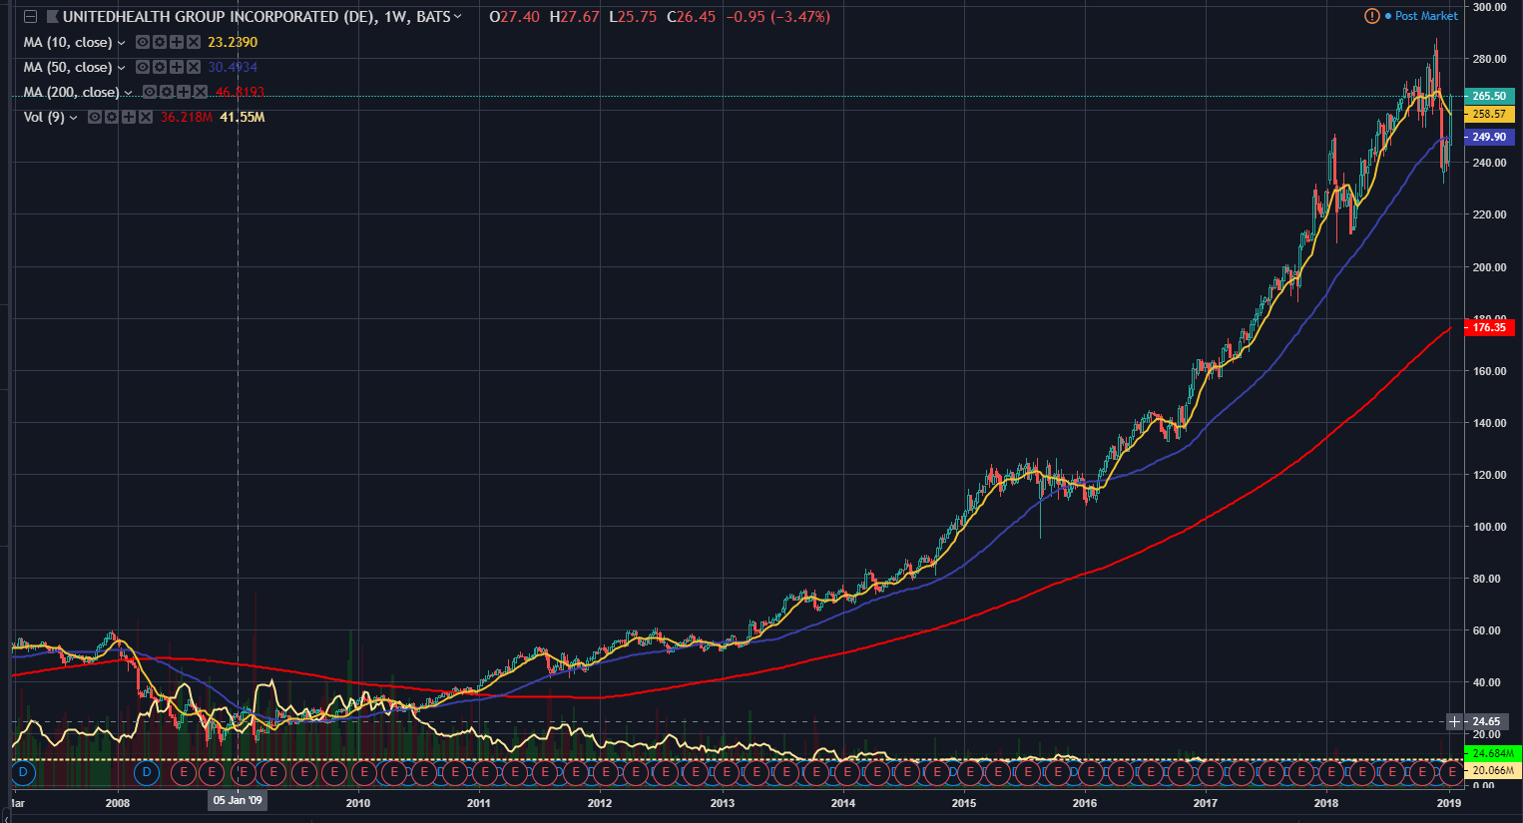The image size is (1523, 823).
Task: Click the Vol (9) legend label
Action: pos(44,117)
